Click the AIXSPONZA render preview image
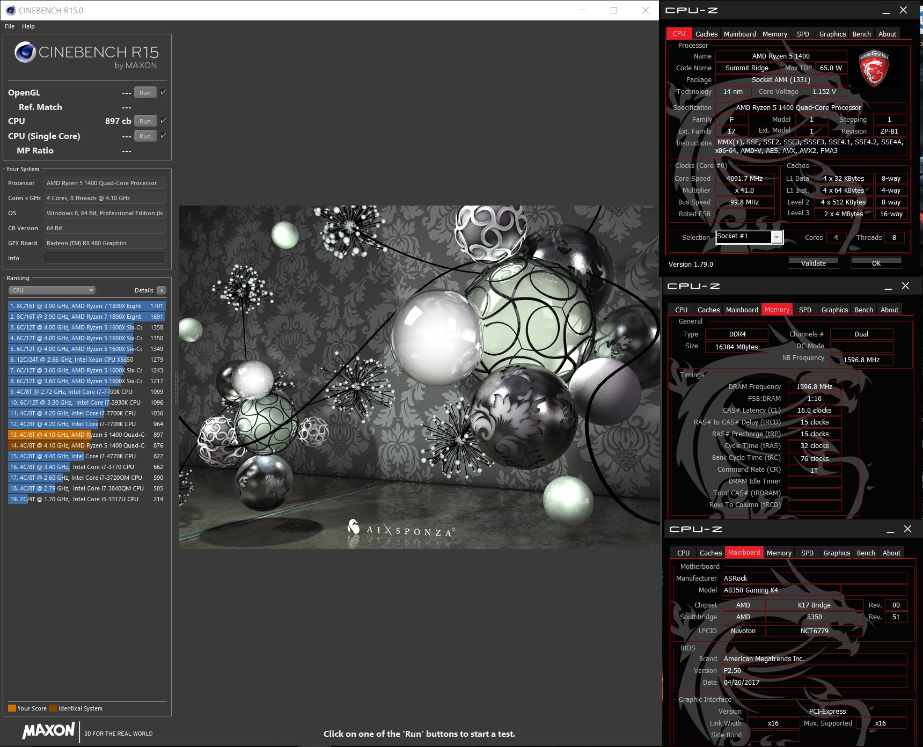The width and height of the screenshot is (923, 747). [x=419, y=377]
